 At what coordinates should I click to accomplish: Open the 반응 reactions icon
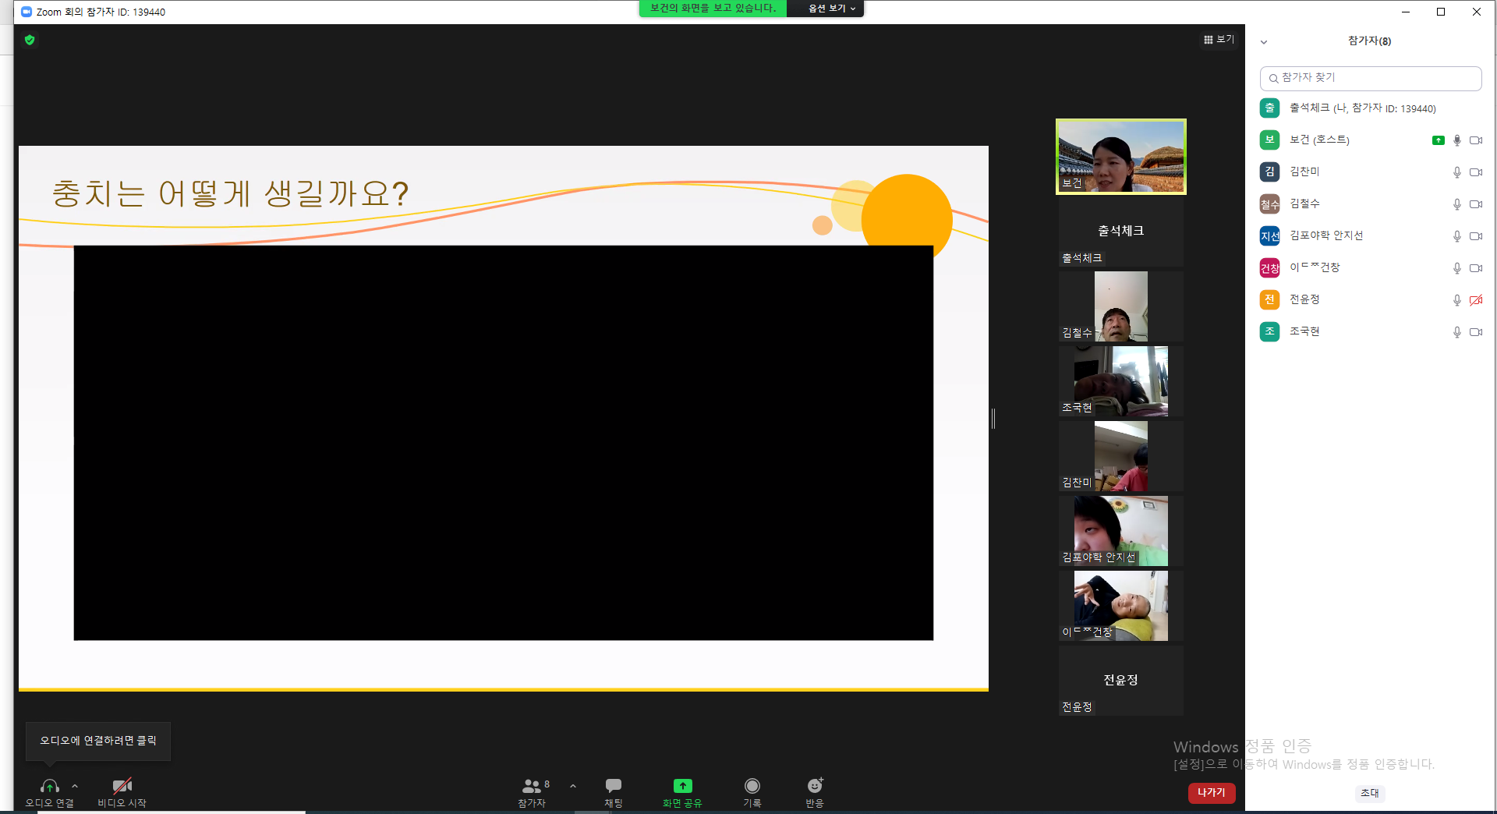pyautogui.click(x=815, y=786)
